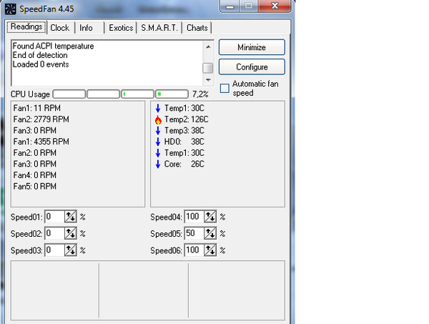Screen dimensions: 429x324
Task: Enable the Automatic fan speed checkbox
Action: click(x=225, y=88)
